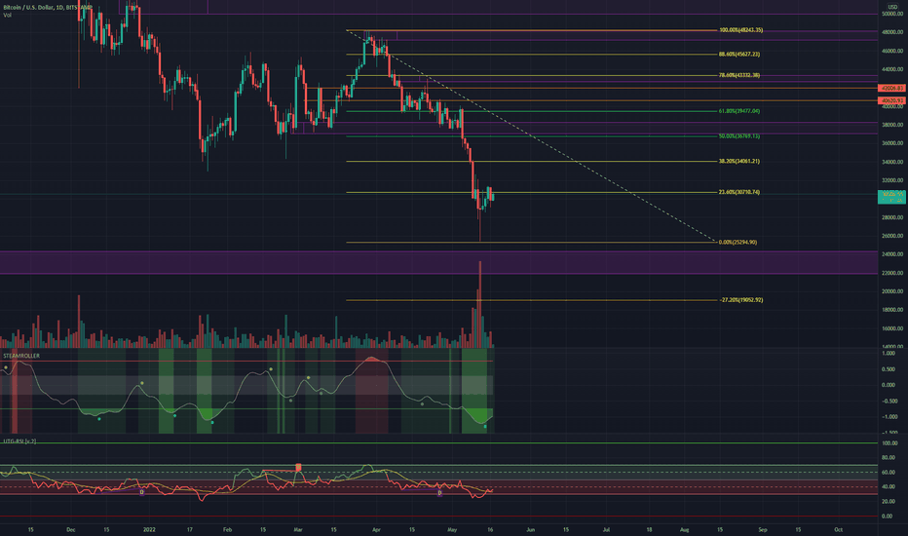This screenshot has width=908, height=536.
Task: Select the 61.80%(39477.04) Fibonacci label
Action: point(738,111)
